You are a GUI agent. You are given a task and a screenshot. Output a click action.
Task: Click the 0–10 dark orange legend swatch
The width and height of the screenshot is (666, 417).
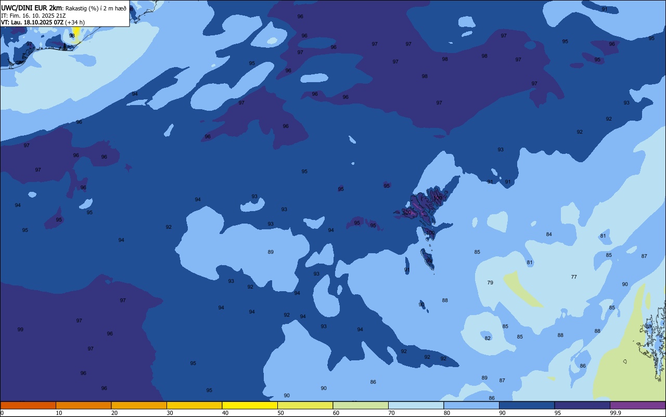[28, 405]
